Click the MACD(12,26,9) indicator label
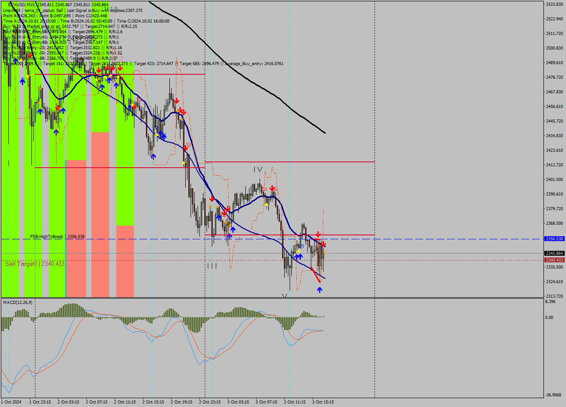This screenshot has height=407, width=566. [18, 302]
